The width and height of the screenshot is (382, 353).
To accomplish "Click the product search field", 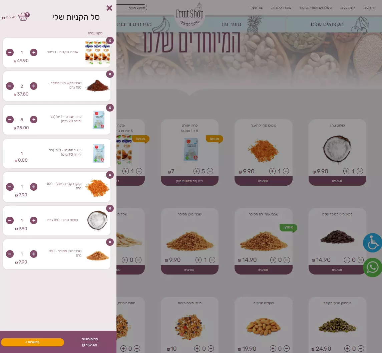I will 132,8.
